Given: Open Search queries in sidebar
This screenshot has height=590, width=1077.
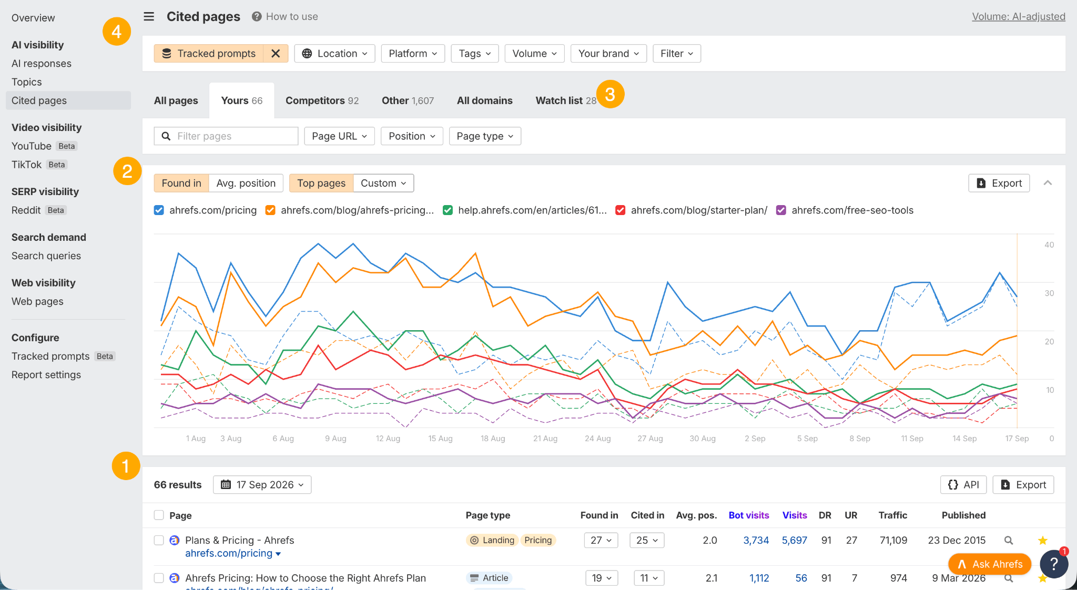Looking at the screenshot, I should pos(46,256).
